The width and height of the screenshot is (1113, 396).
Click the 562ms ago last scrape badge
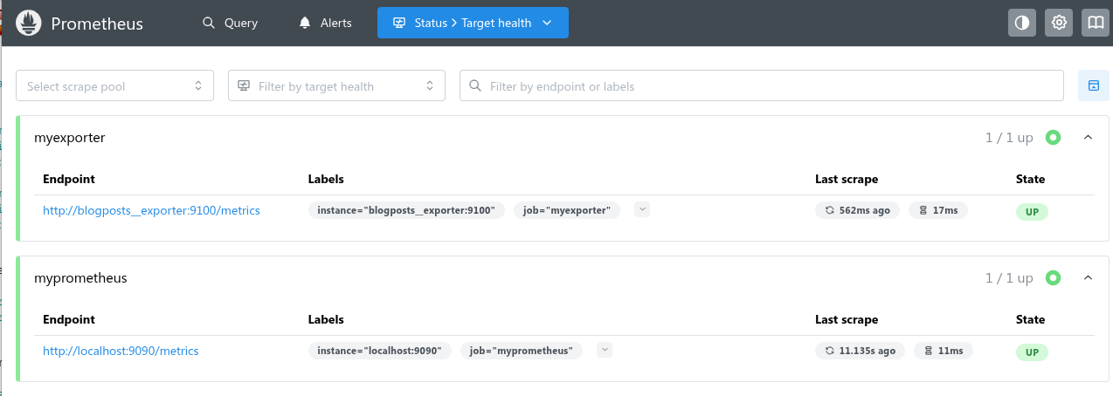tap(857, 210)
